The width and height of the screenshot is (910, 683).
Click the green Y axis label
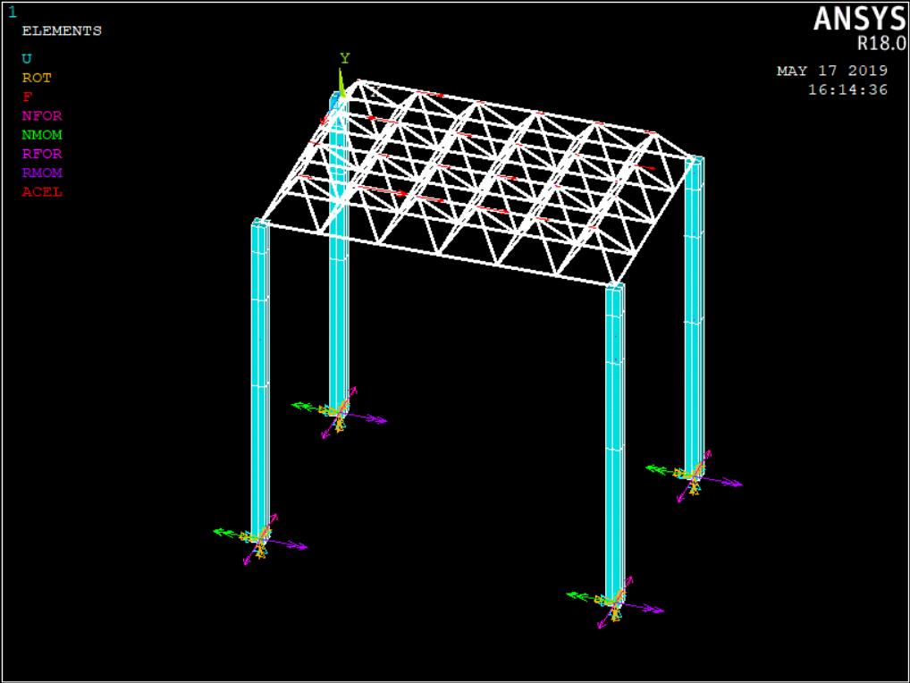click(x=344, y=59)
